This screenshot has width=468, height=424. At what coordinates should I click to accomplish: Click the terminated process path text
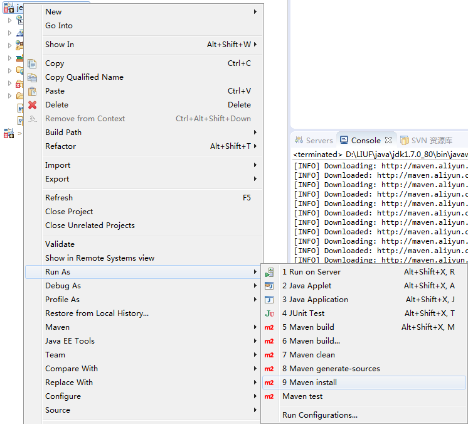tap(380, 155)
